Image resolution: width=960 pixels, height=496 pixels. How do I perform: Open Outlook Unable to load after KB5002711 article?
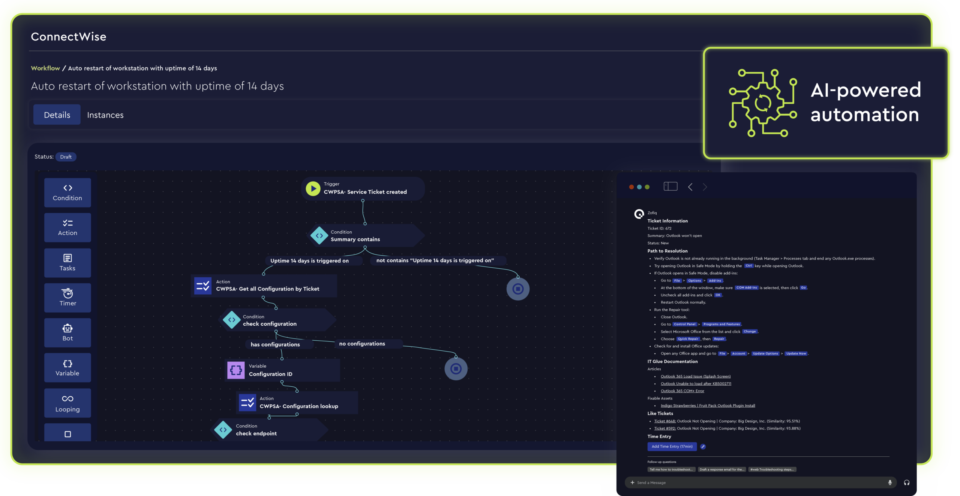click(x=696, y=384)
